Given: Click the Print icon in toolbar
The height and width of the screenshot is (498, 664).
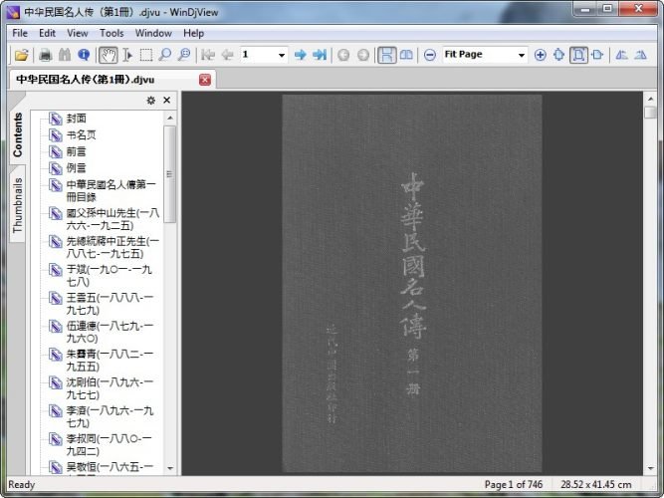Looking at the screenshot, I should (x=45, y=55).
